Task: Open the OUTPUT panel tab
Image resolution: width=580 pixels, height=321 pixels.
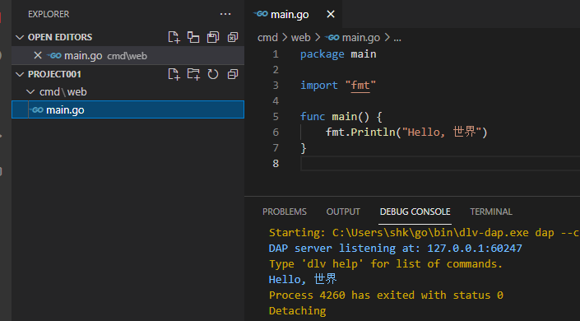Action: (x=343, y=212)
